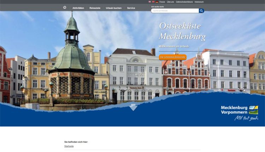
Task: Click the blue search magnifier button
Action: [x=201, y=11]
